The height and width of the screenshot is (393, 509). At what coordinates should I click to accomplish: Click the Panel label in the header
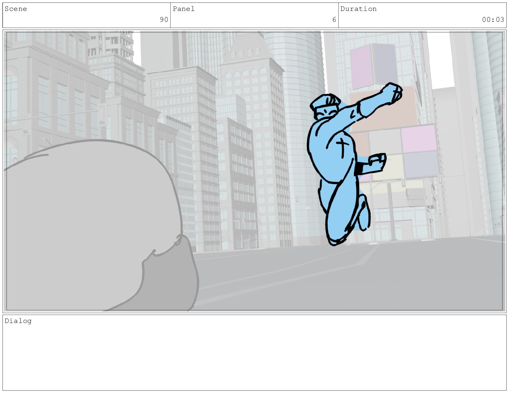(183, 9)
